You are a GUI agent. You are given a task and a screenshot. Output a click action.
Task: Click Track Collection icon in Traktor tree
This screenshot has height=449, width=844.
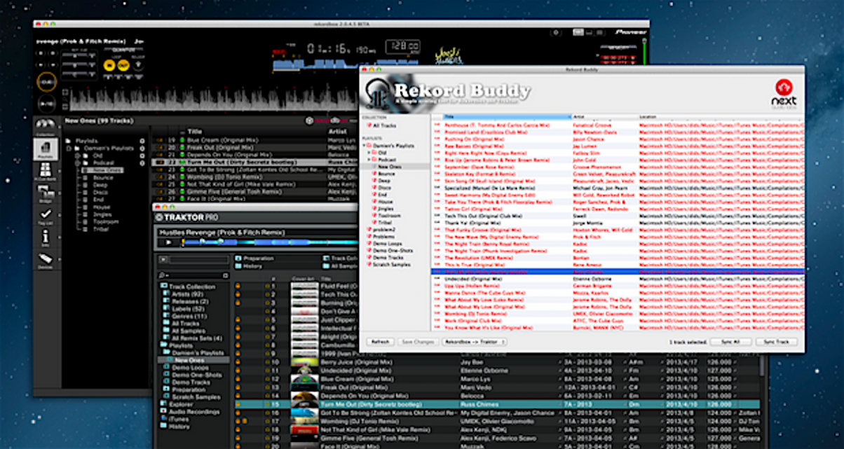coord(164,286)
